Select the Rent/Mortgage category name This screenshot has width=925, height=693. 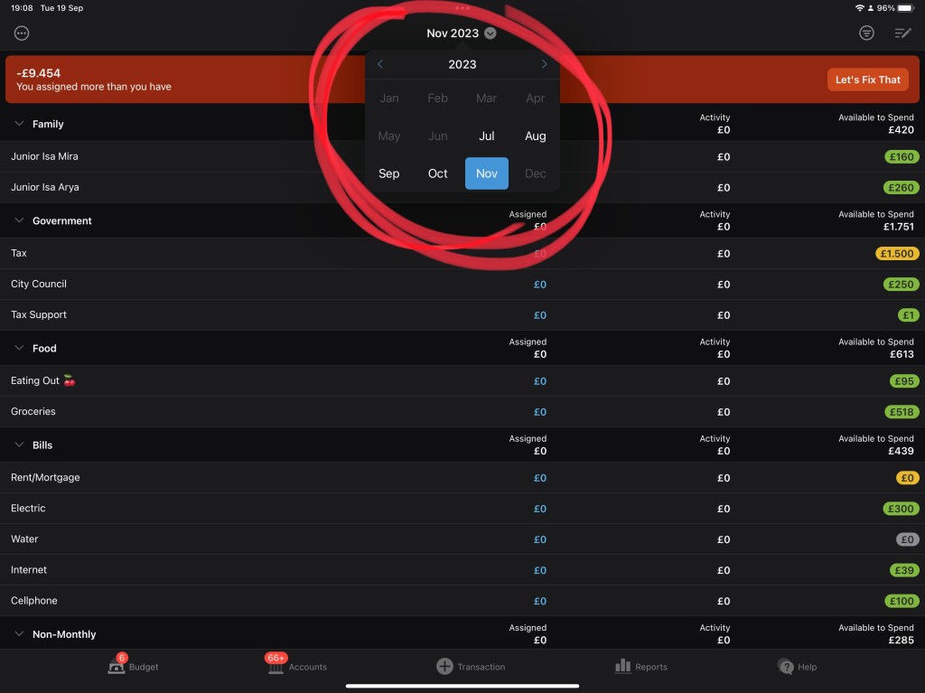pos(45,478)
